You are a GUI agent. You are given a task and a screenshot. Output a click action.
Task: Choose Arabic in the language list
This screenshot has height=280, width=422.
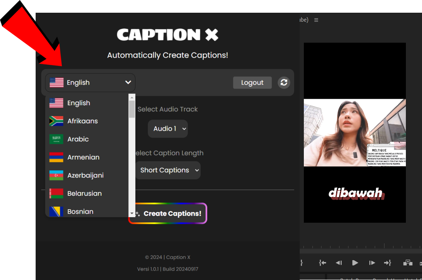coord(78,139)
